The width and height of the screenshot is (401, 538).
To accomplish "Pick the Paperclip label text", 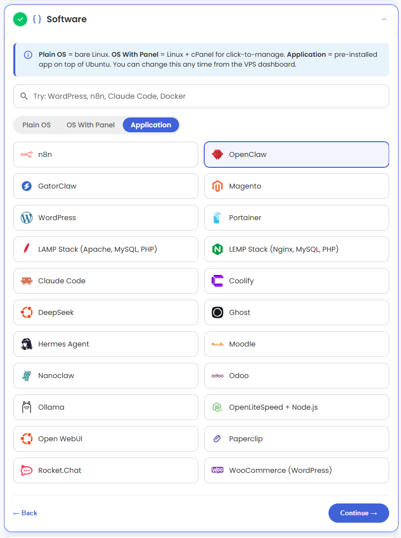I will click(x=246, y=439).
